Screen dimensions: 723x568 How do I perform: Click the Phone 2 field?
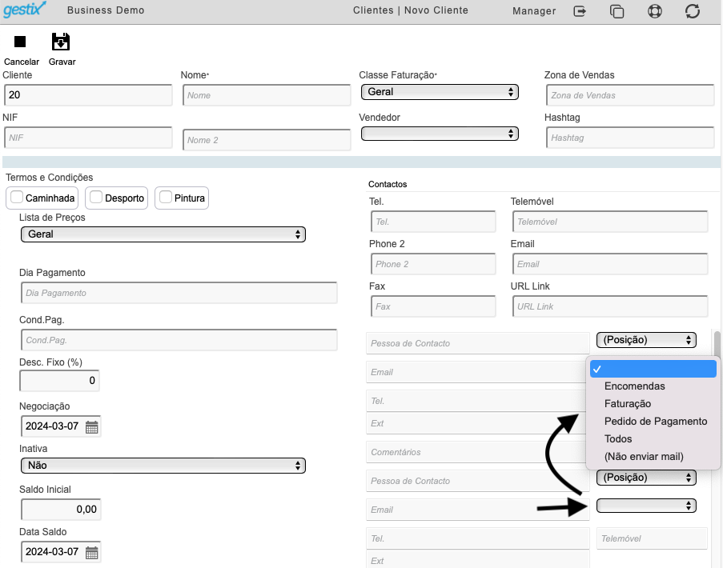433,264
